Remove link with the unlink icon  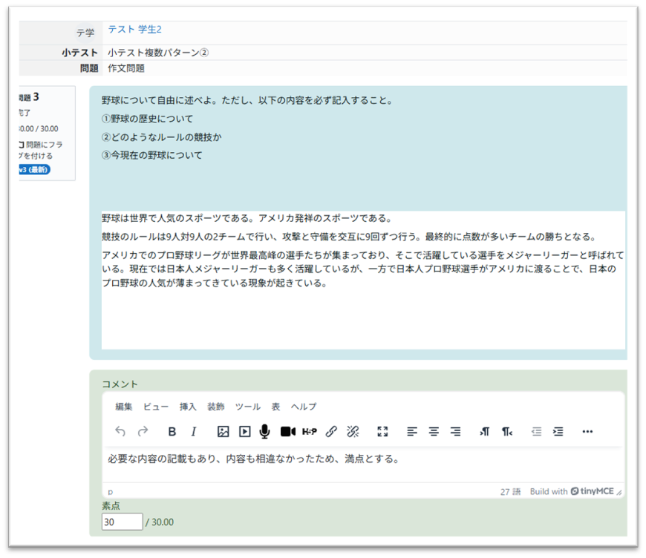pyautogui.click(x=353, y=432)
